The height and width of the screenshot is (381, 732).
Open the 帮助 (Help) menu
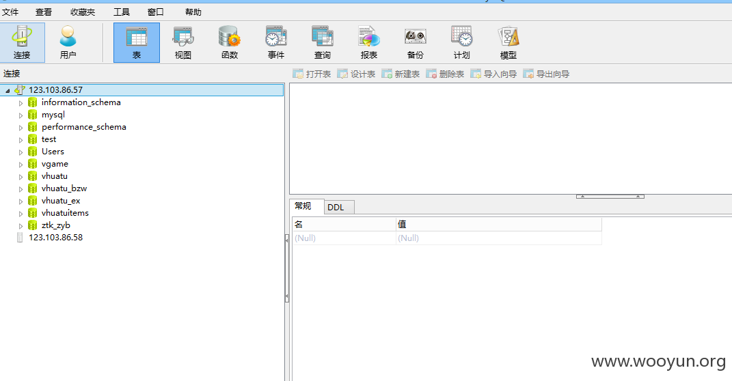193,12
